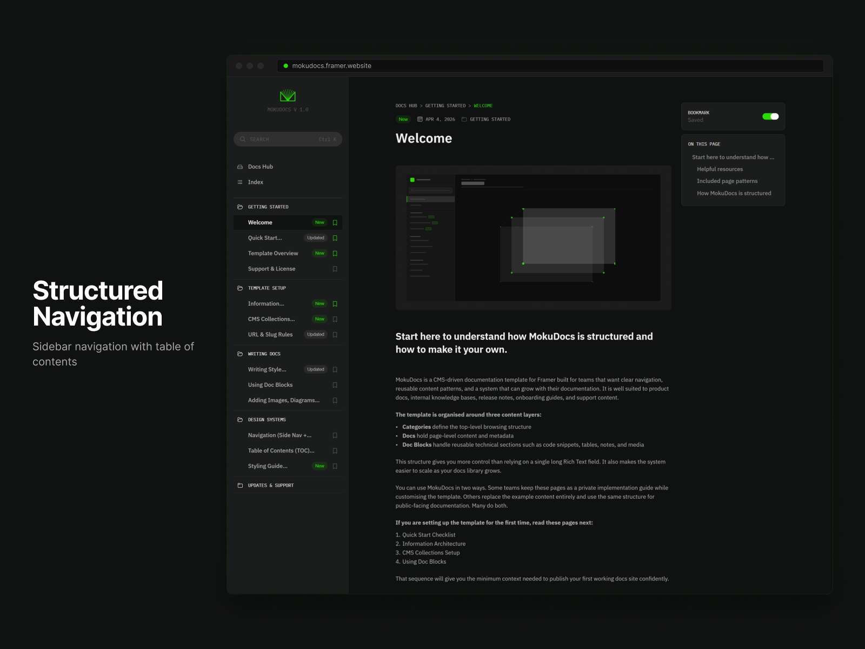The image size is (865, 649).
Task: Click the Updated badge on Quick Start row
Action: pos(316,238)
